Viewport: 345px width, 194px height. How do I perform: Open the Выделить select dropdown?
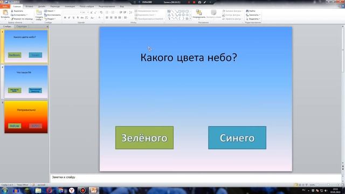coord(253,19)
